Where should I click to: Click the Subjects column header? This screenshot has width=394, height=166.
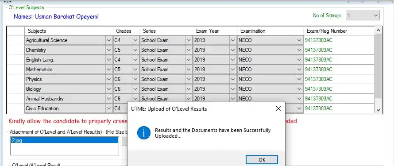click(69, 31)
